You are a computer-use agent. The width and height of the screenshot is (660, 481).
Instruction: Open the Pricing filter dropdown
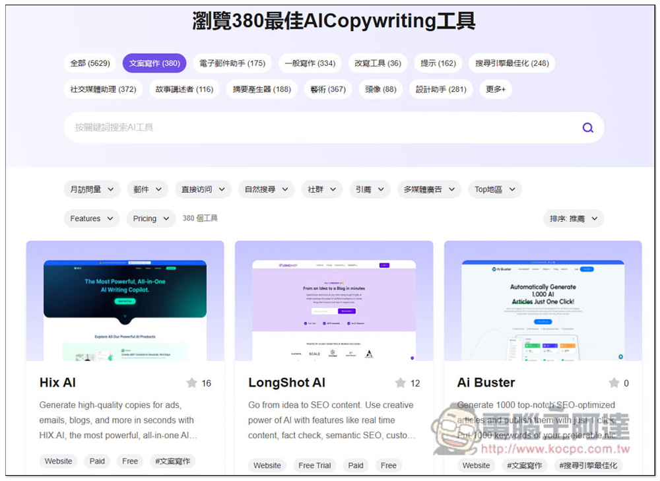(x=151, y=218)
